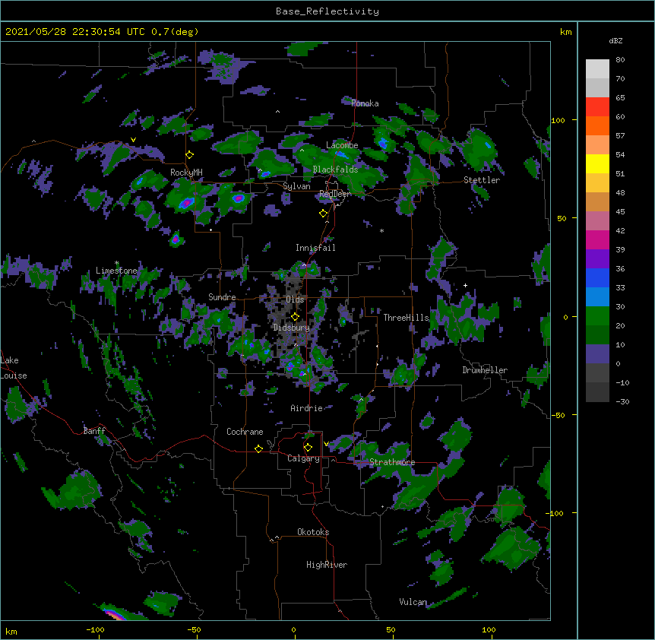
Task: Click the yellow diamond marker south of RedDeer
Action: point(323,214)
